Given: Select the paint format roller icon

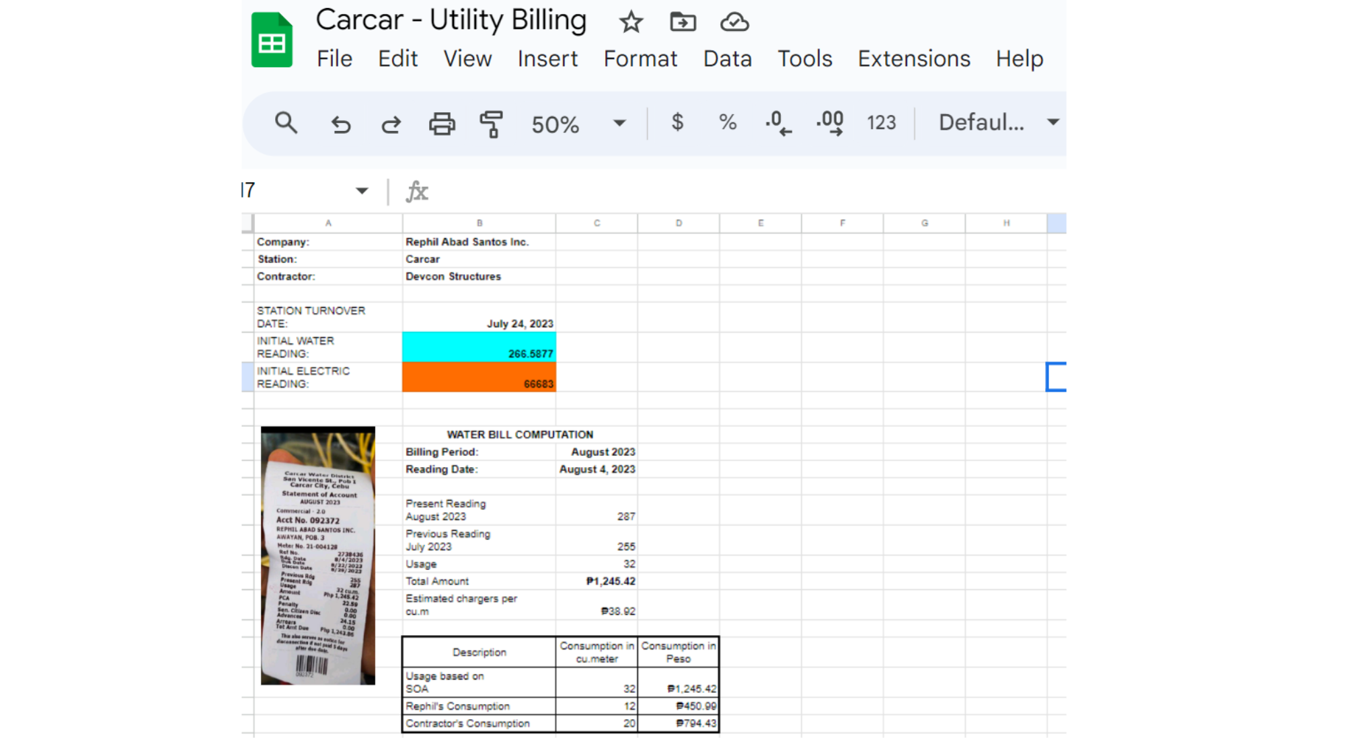Looking at the screenshot, I should point(492,124).
